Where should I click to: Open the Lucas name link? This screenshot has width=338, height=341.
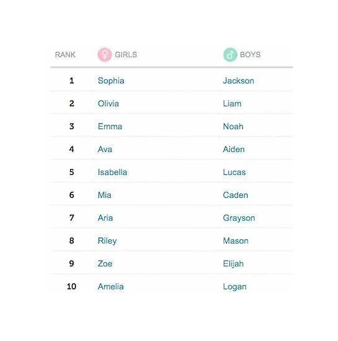tap(234, 172)
